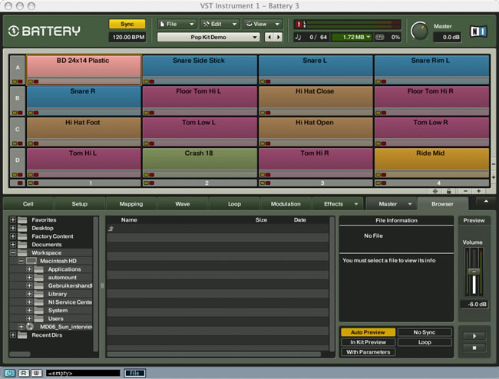Toggle the Sync button
Screen dimensions: 499x379
click(127, 24)
